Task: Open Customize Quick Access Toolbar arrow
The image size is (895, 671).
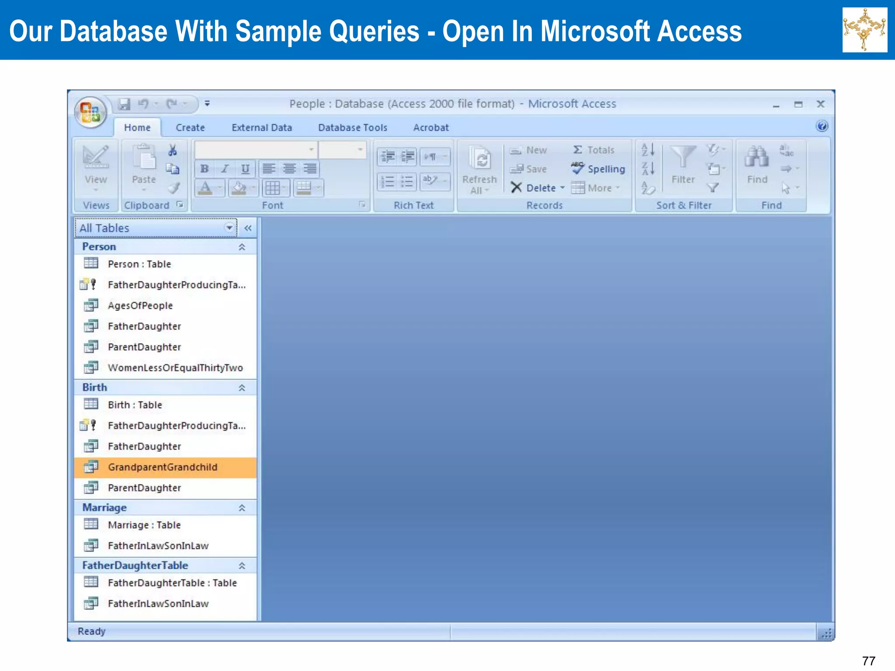Action: tap(207, 104)
